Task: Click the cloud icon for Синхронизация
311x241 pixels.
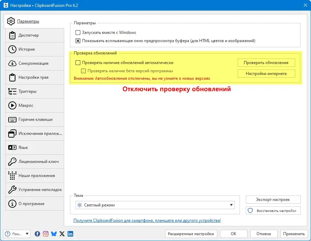Action: (12, 63)
